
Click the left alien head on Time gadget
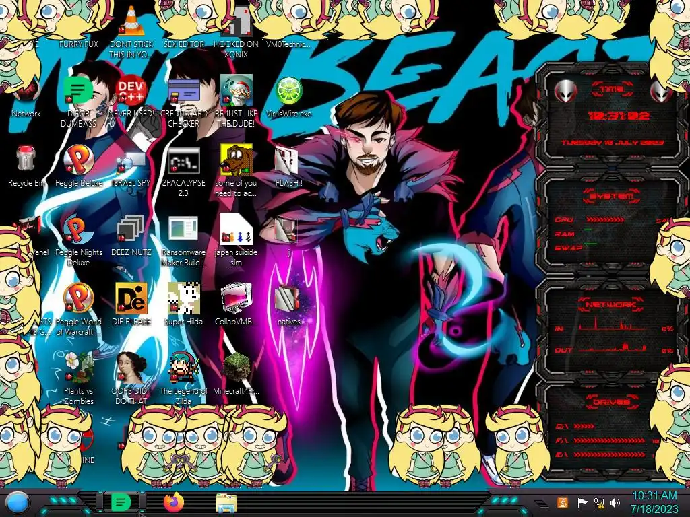coord(565,92)
